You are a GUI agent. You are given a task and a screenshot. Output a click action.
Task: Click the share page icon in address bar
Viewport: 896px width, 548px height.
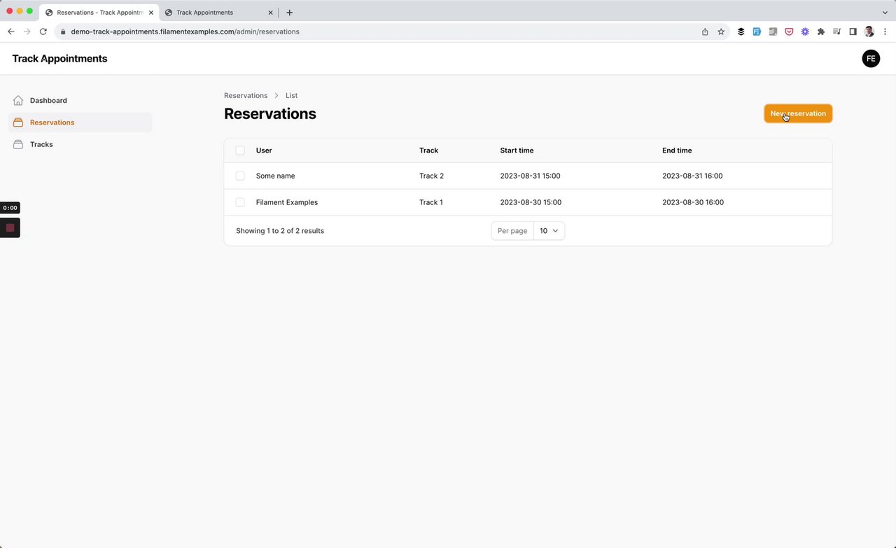pyautogui.click(x=705, y=31)
